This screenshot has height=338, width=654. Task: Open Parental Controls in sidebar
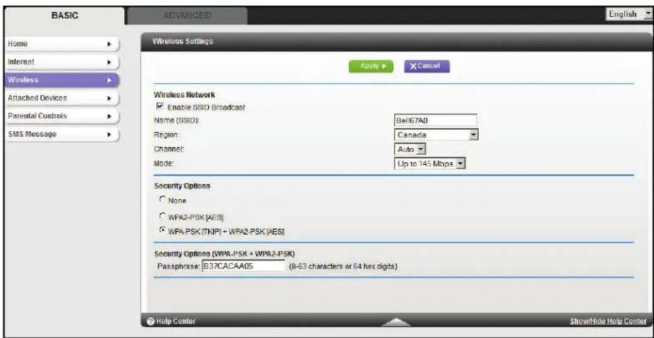(62, 116)
